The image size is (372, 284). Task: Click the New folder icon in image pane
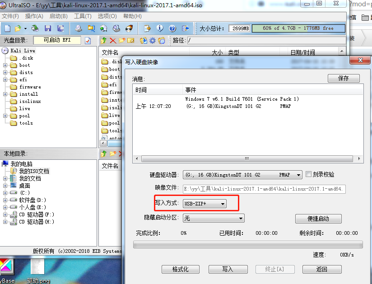tap(122, 41)
